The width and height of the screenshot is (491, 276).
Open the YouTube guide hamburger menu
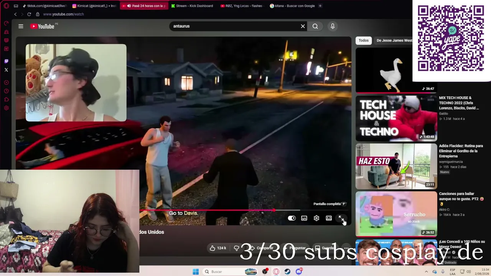(x=21, y=26)
